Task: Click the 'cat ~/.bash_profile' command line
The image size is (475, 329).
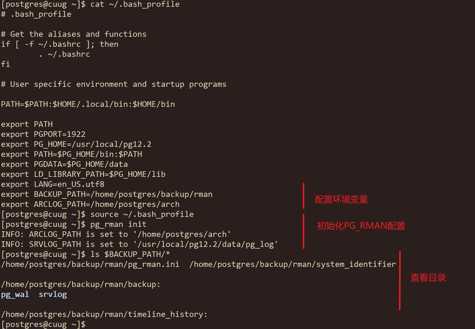Action: click(135, 4)
